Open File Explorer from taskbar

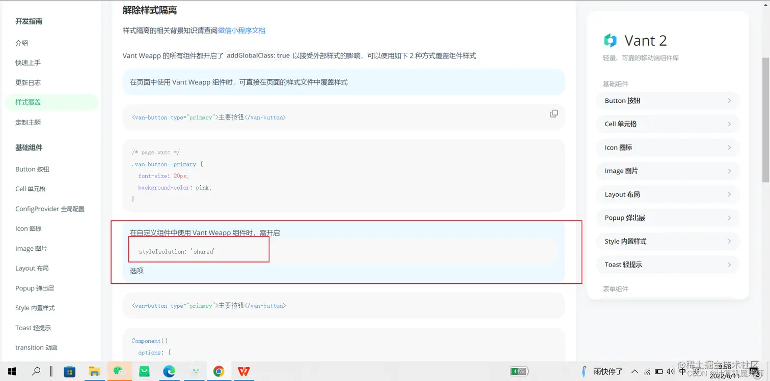(x=94, y=371)
